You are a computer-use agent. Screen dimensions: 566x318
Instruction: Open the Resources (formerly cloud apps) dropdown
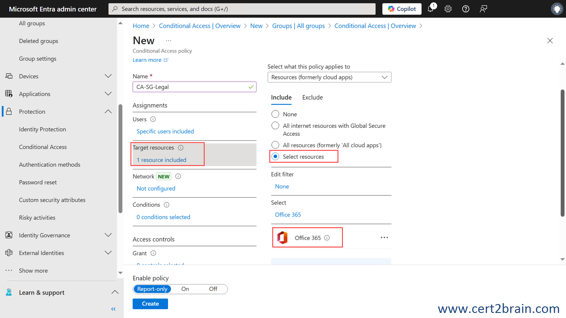[329, 77]
